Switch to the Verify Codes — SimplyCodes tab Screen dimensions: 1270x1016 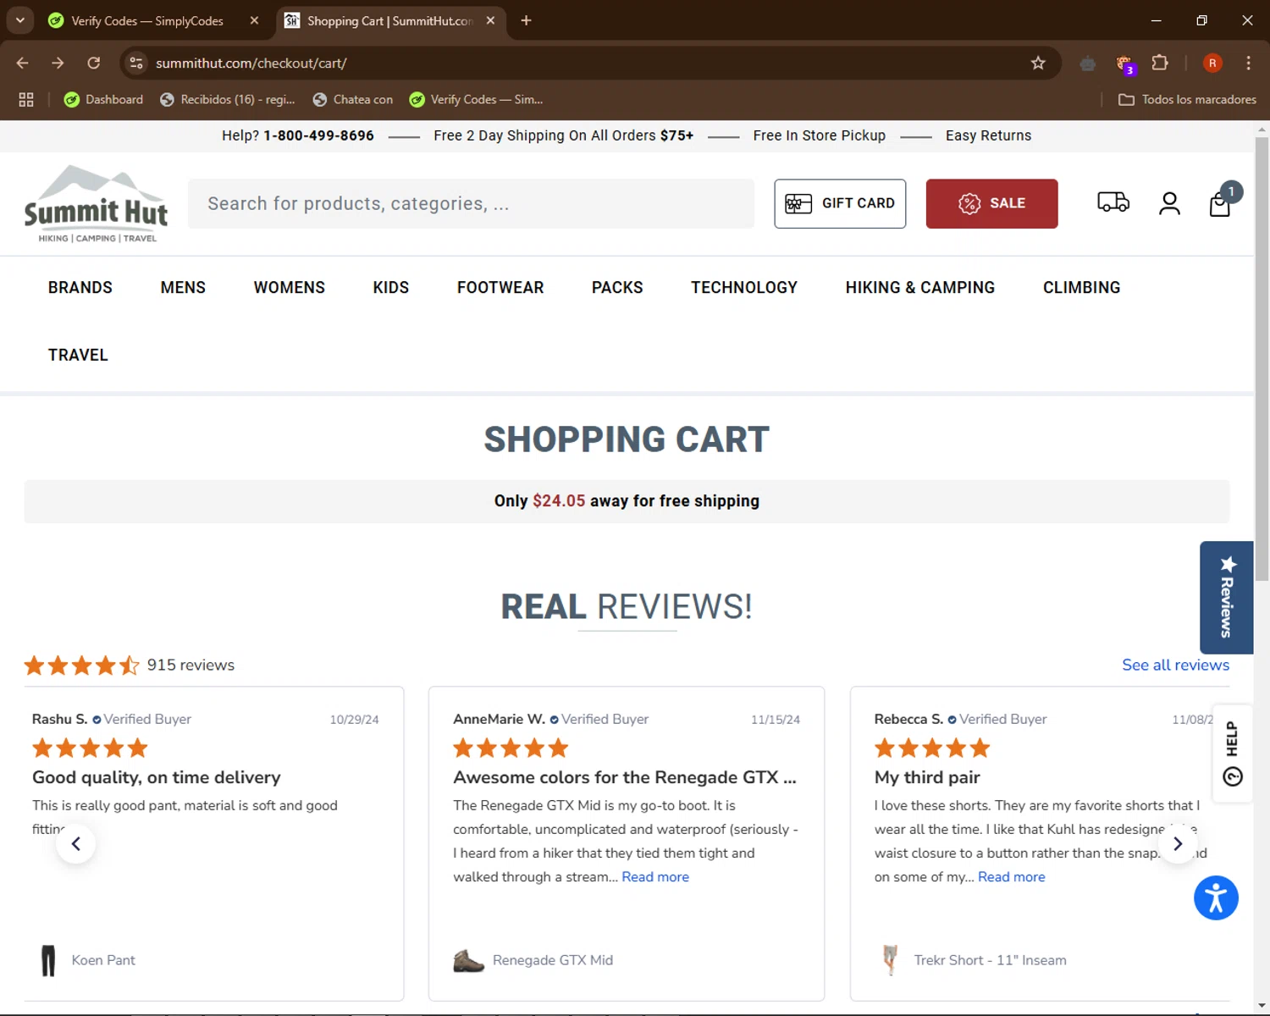pos(147,20)
